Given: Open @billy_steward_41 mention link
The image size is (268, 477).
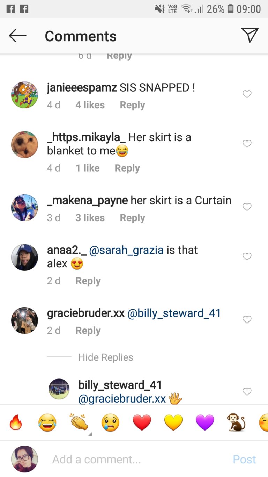Looking at the screenshot, I should click(174, 313).
